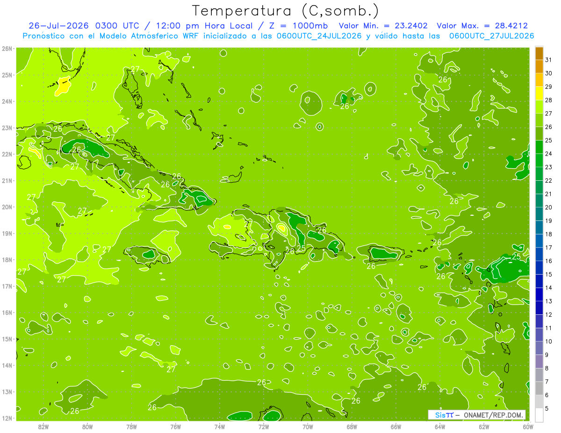The width and height of the screenshot is (561, 433).
Task: Click the colorbar scale label 31
Action: click(x=549, y=60)
